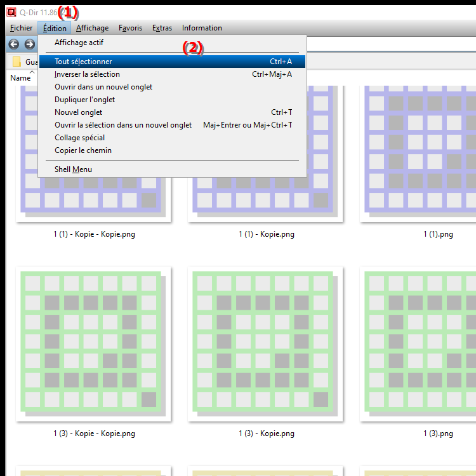Viewport: 476px width, 476px height.
Task: Click file name 1 (3) - Kopie.png
Action: pos(267,433)
